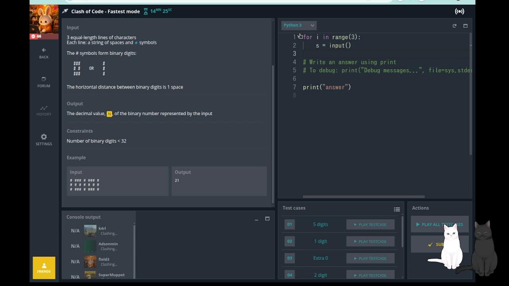Maximize the console output panel
Screen dimensions: 509x286
click(x=267, y=218)
